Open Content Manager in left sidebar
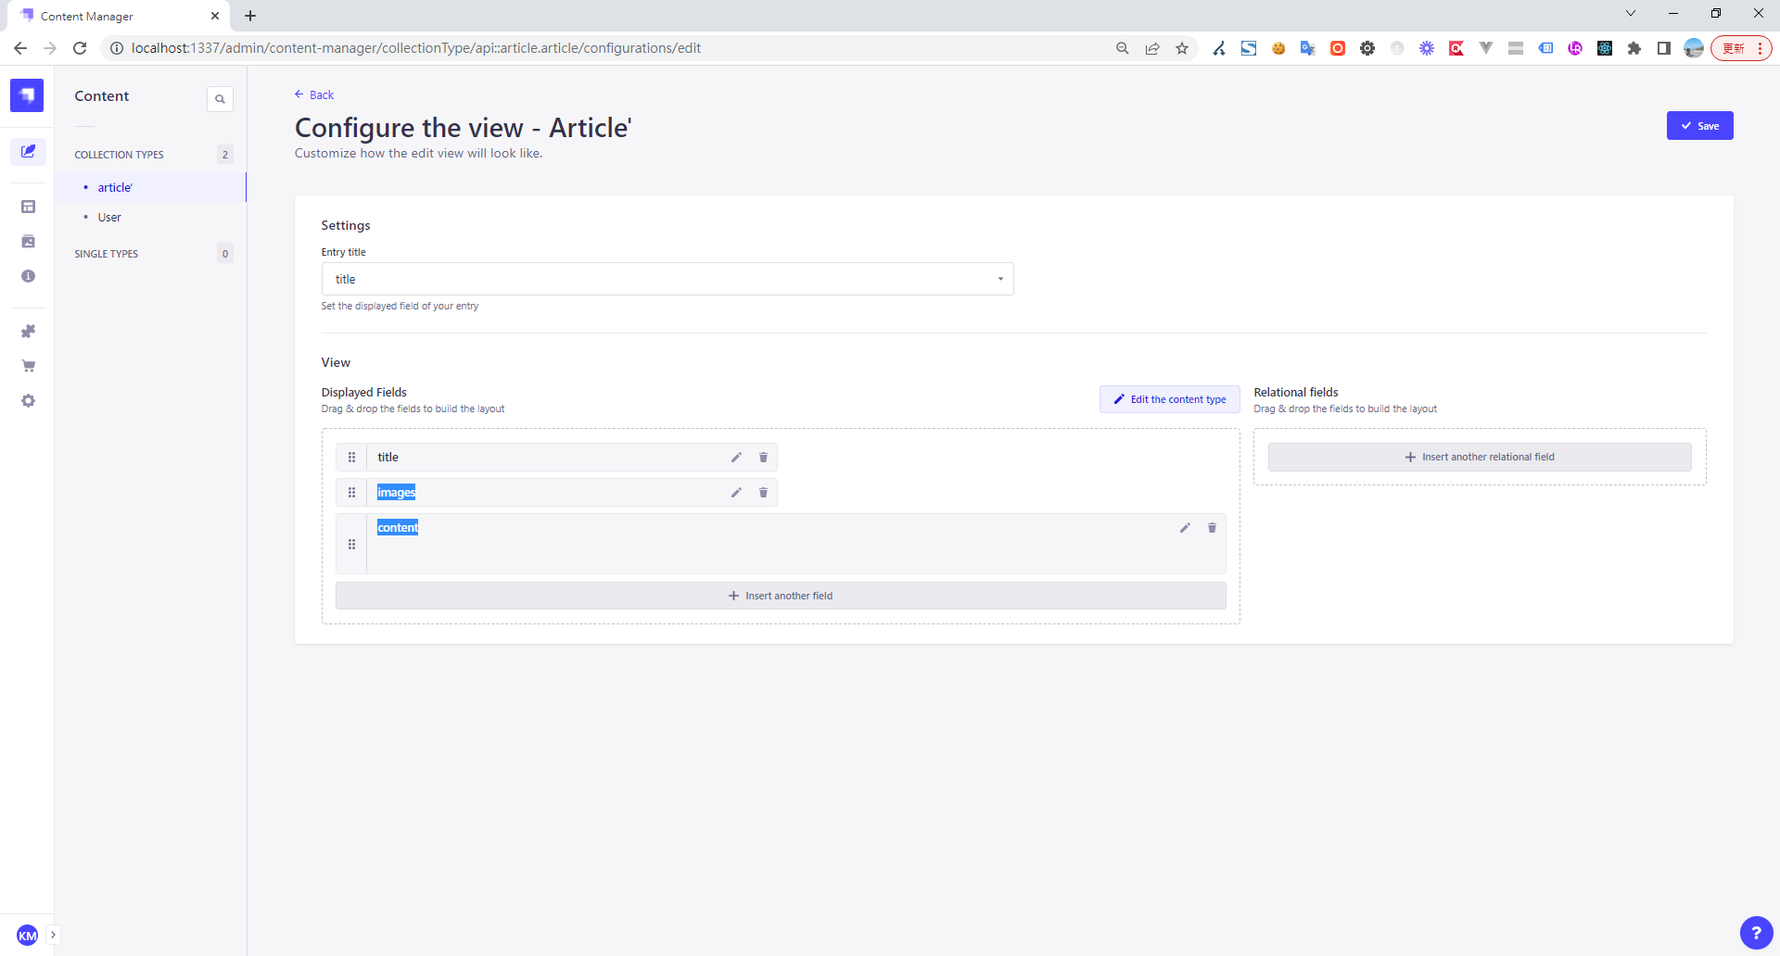The image size is (1780, 956). [x=28, y=151]
